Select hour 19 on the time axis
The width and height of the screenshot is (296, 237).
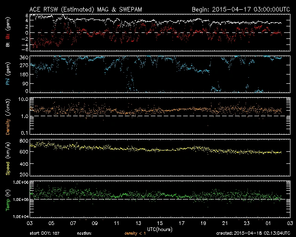(x=203, y=223)
